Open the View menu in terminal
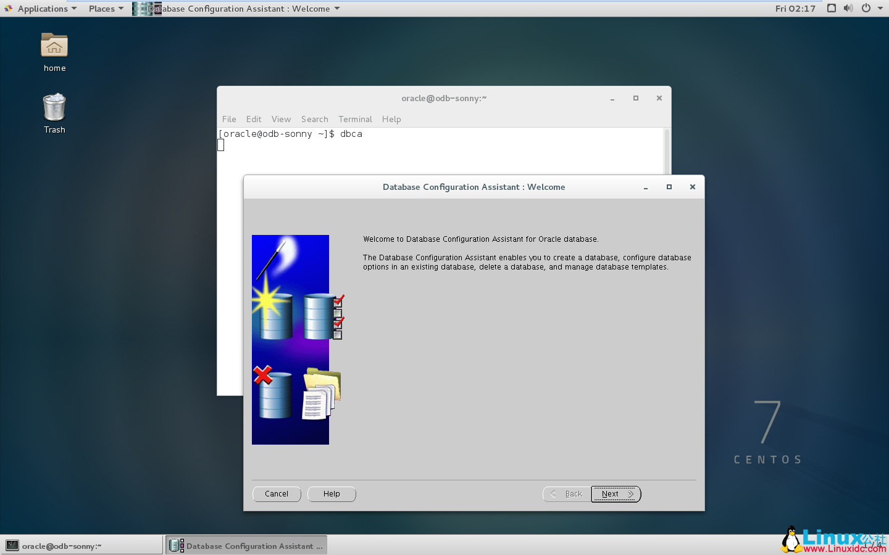The width and height of the screenshot is (889, 555). tap(281, 119)
